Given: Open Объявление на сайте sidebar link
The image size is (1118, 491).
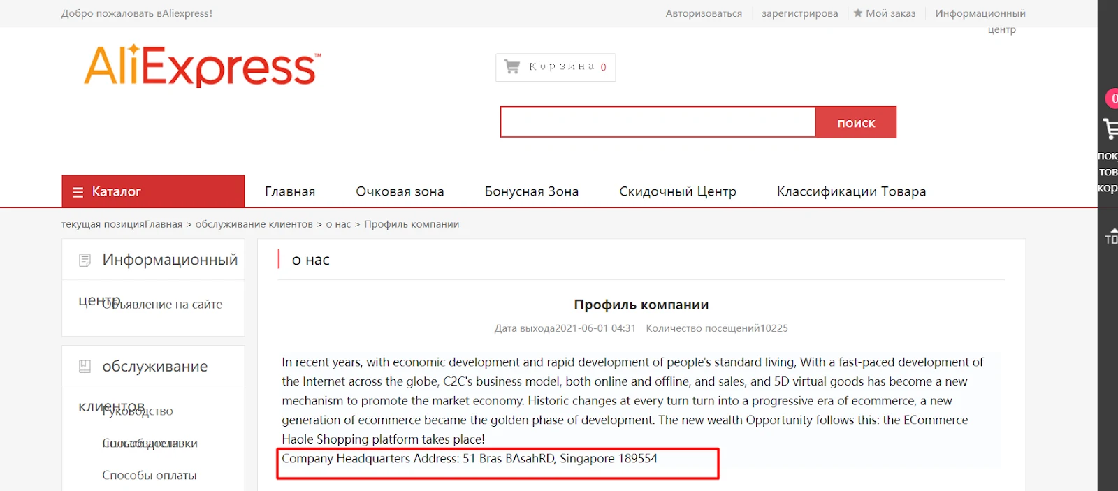Looking at the screenshot, I should (162, 305).
